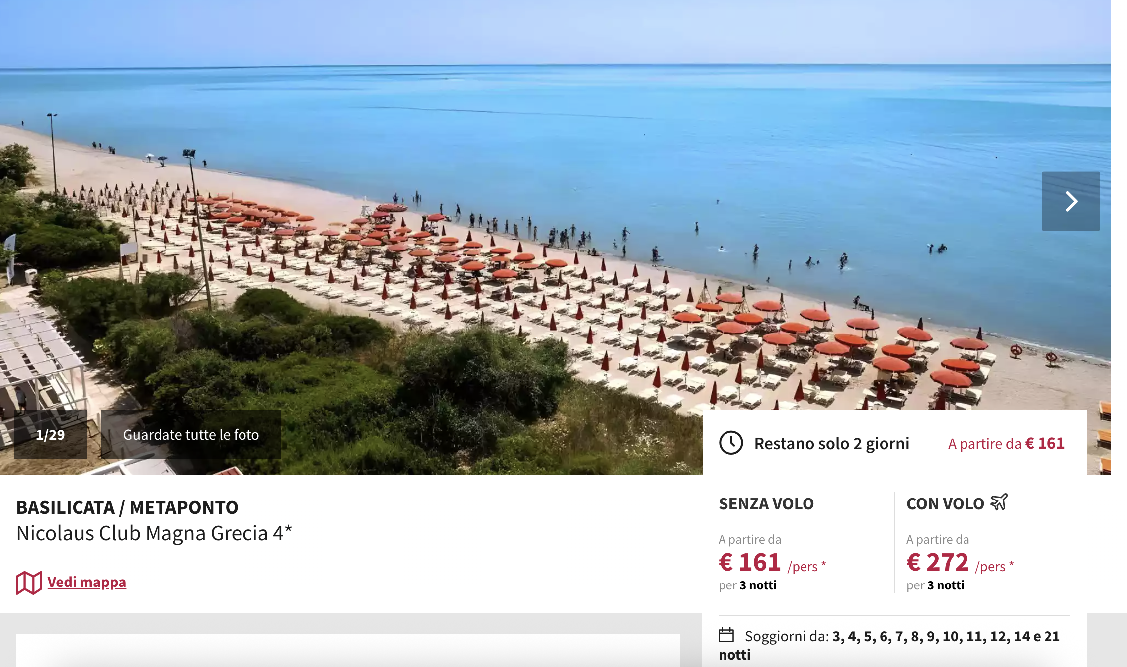Click the BASILICATA / METAPONTO heading
Viewport: 1127px width, 667px height.
tap(127, 507)
